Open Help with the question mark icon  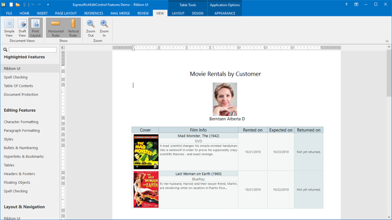[346, 4]
